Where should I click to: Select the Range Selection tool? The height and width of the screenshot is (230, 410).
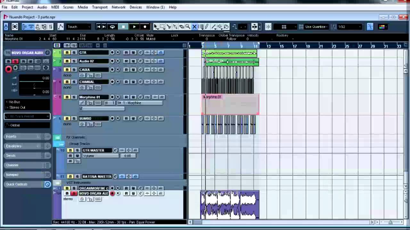point(162,27)
